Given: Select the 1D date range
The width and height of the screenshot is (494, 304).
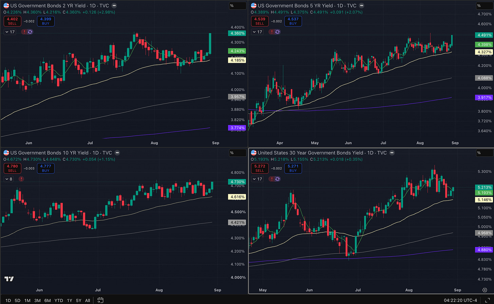Looking at the screenshot, I should point(8,301).
